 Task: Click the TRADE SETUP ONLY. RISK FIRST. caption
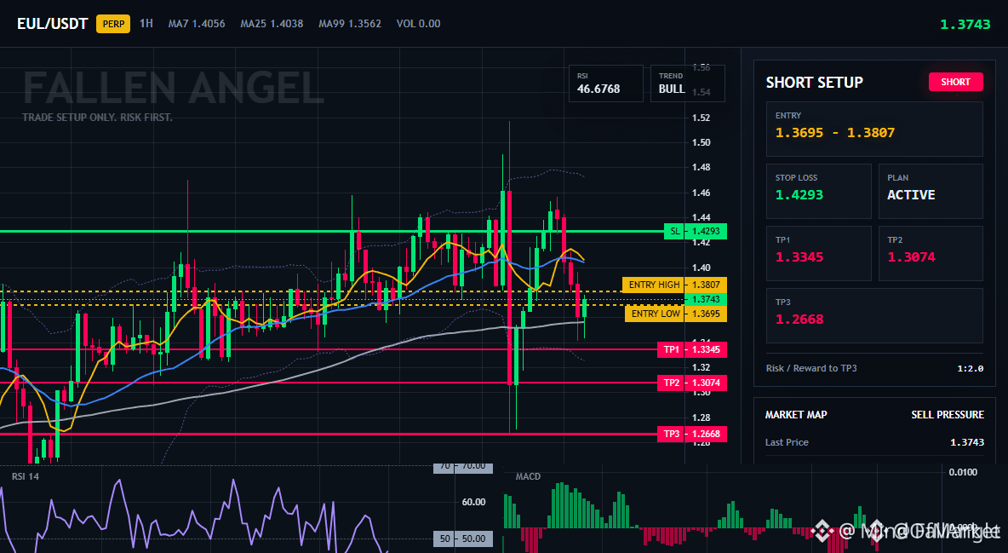click(97, 118)
